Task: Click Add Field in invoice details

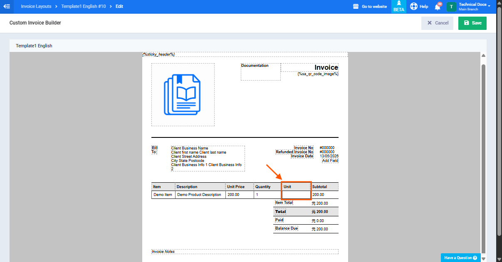Action: [x=330, y=161]
